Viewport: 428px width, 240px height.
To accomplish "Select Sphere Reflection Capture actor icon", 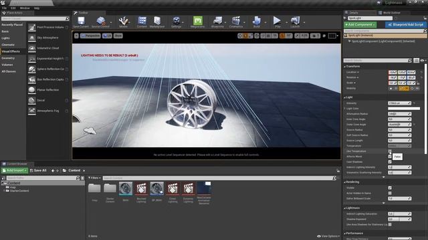I will pos(32,69).
